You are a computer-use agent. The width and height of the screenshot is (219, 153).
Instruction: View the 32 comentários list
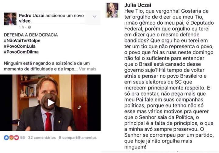point(42,138)
